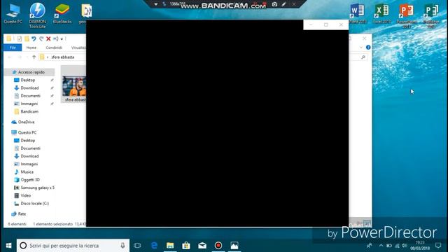This screenshot has width=448, height=252.
Task: Open Bandicam bar dropdown arrow
Action: tap(155, 4)
